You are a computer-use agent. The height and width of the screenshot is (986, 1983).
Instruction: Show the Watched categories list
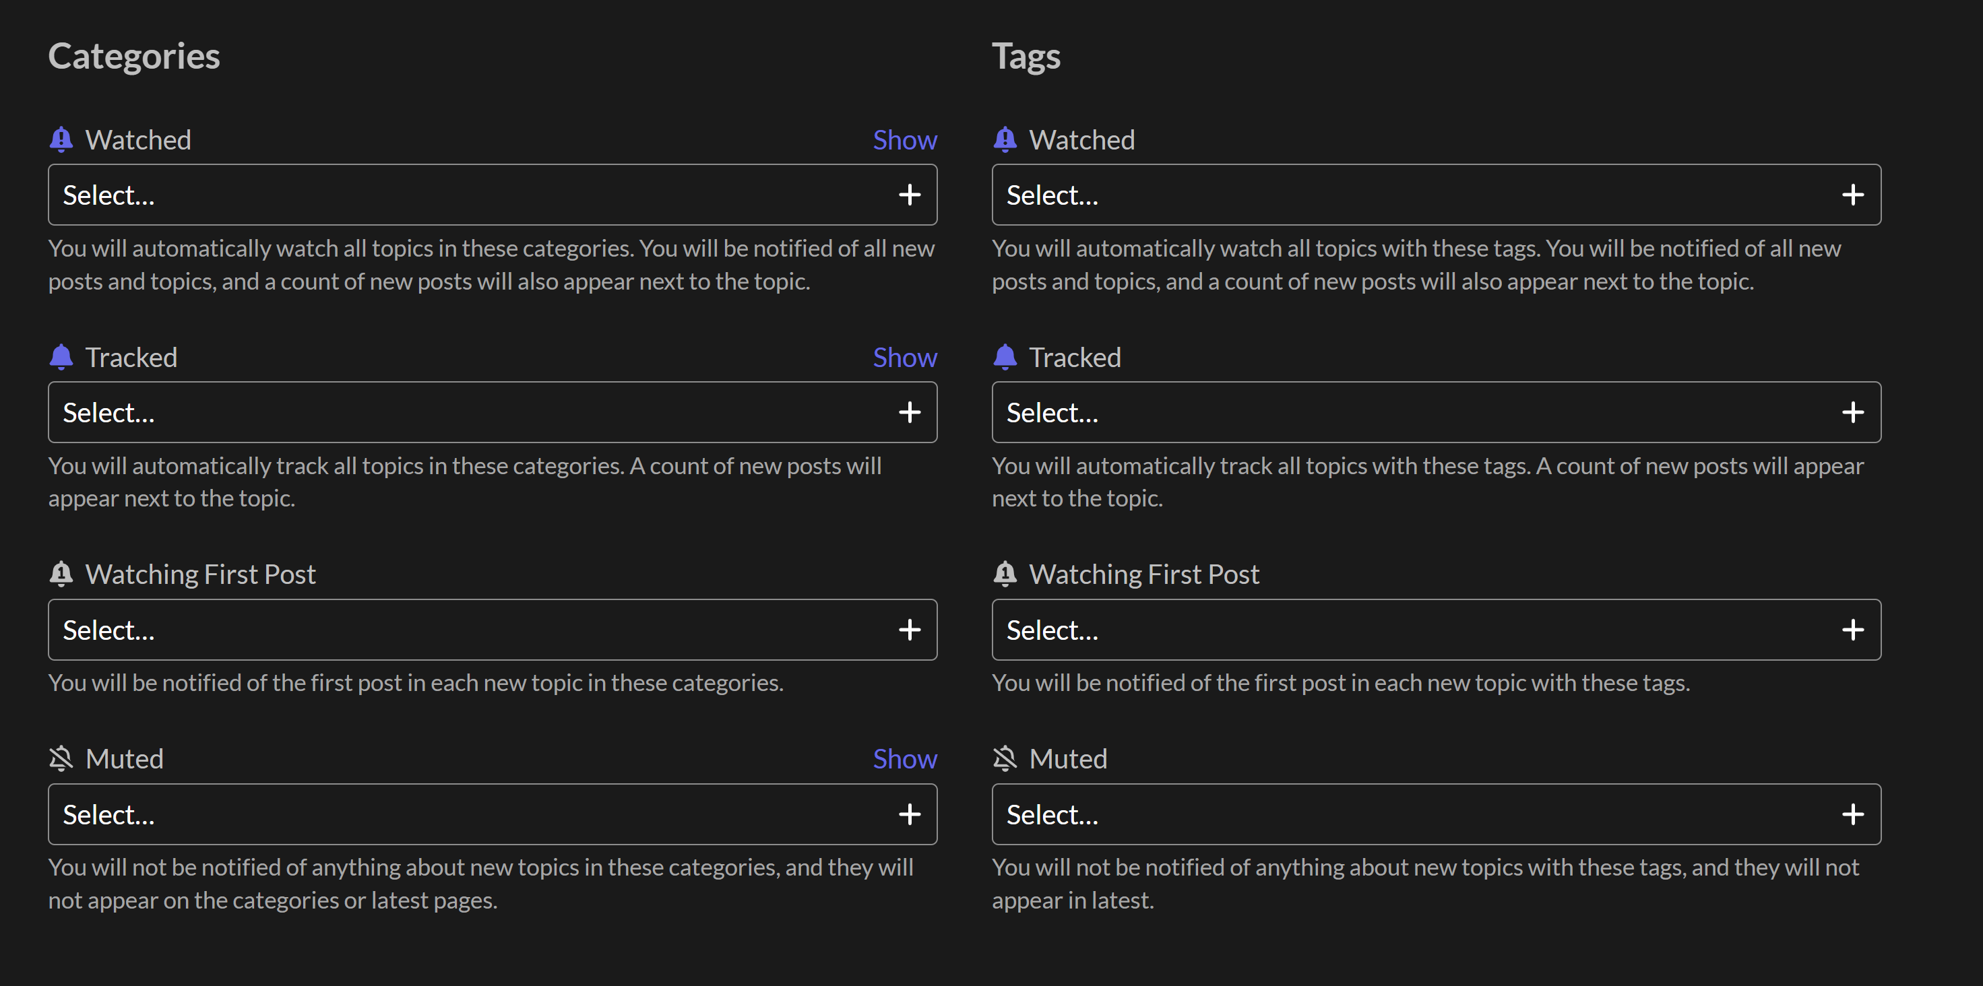click(x=904, y=140)
